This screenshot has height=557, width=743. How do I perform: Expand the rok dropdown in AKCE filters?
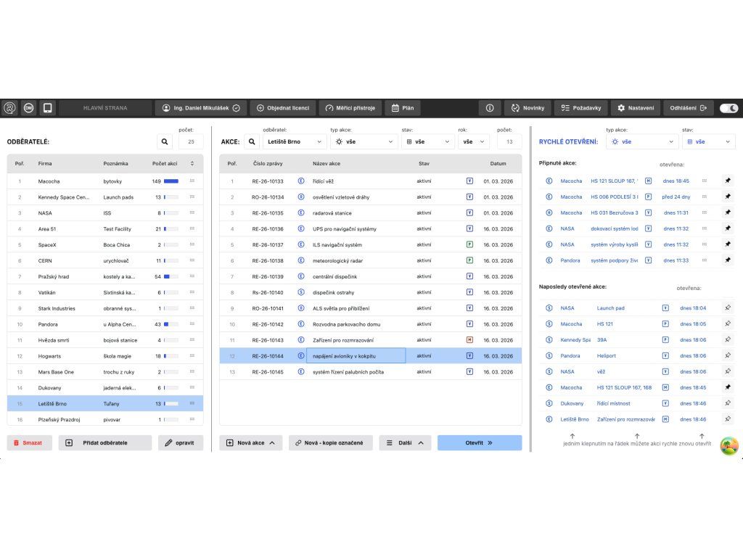[x=473, y=142]
